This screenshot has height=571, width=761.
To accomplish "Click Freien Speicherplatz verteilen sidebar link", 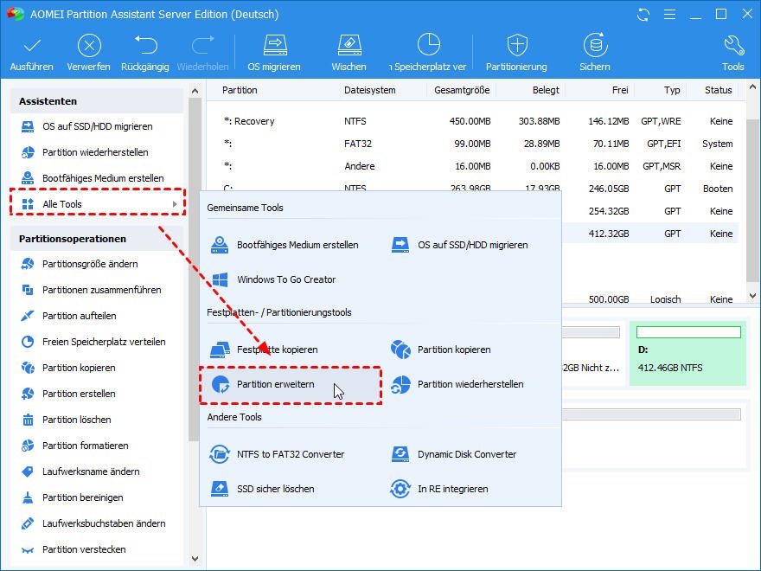I will 104,342.
